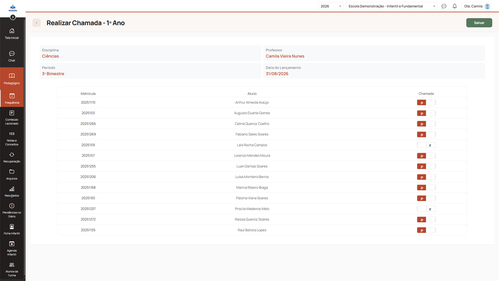Open Notas e Conceitos icon

[x=12, y=134]
